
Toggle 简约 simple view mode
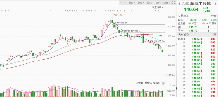pos(158,3)
